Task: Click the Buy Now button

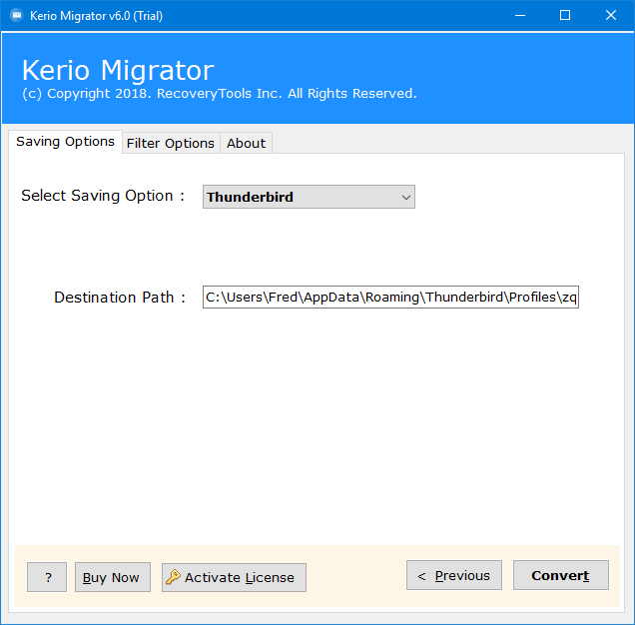Action: coord(113,577)
